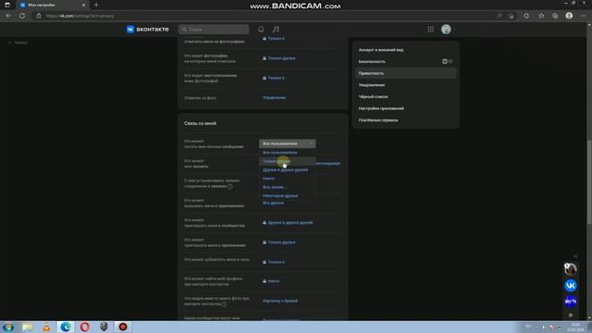
Task: Open the browser three-dots settings menu
Action: click(584, 16)
